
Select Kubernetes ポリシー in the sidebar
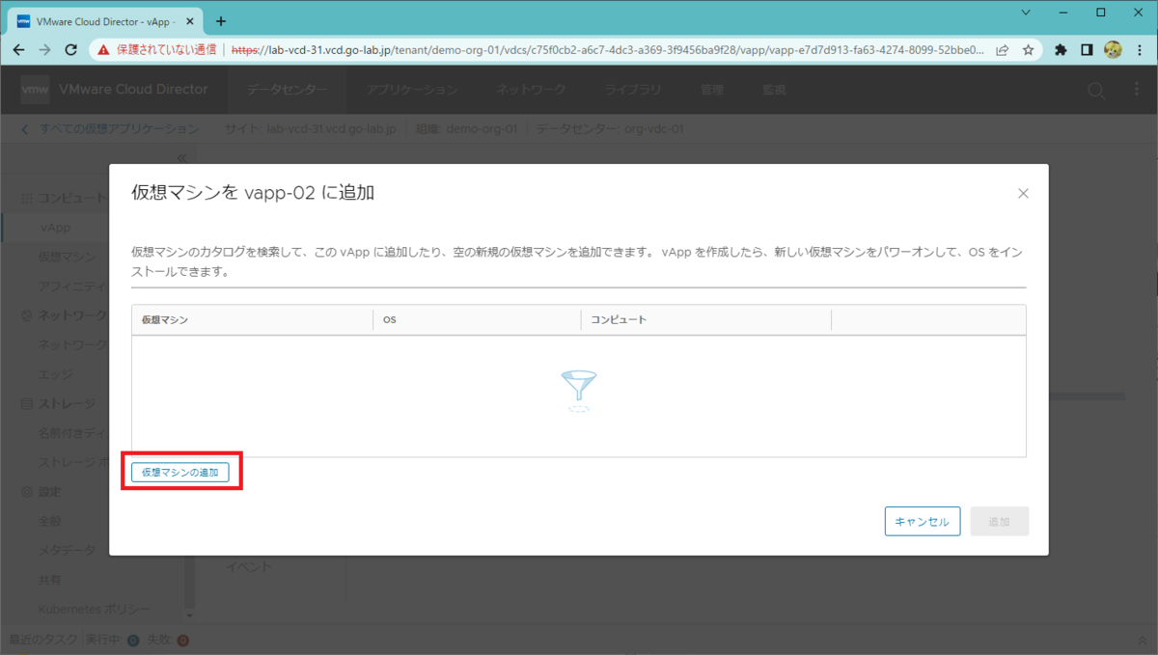[x=95, y=610]
